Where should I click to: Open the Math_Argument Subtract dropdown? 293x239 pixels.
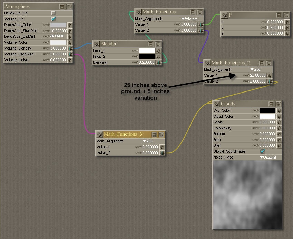(x=189, y=19)
